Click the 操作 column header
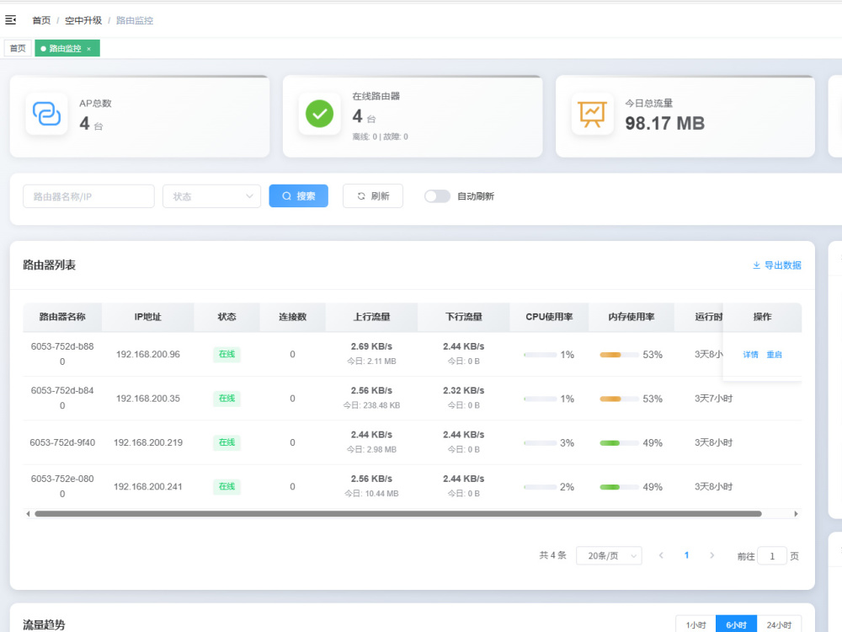This screenshot has height=632, width=842. (762, 317)
